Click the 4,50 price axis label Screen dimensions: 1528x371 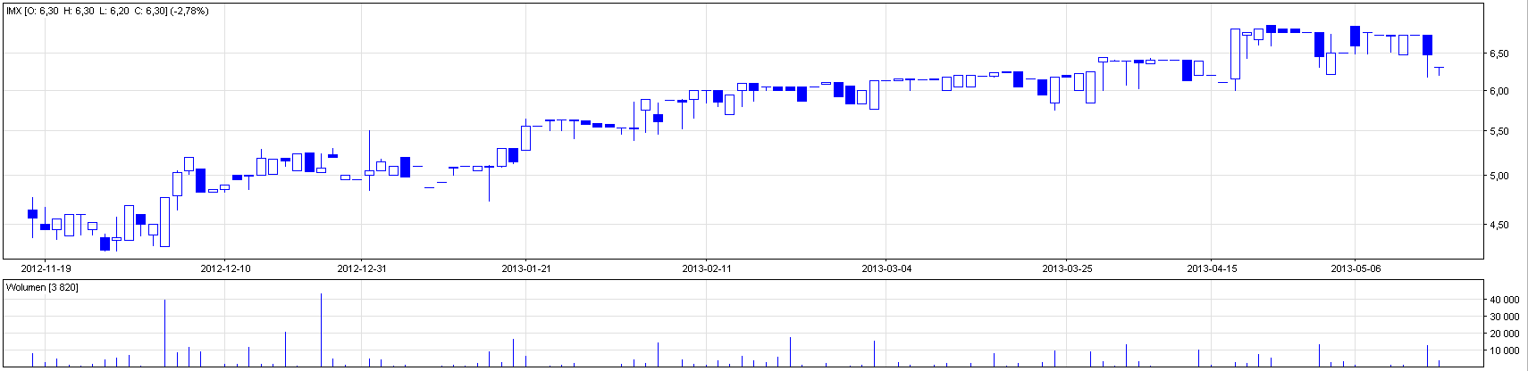tap(1499, 225)
